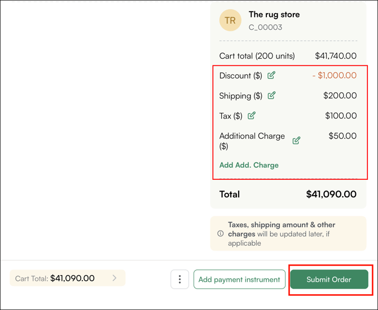
Task: Click the Shipping ($) edit pencil
Action: 271,95
